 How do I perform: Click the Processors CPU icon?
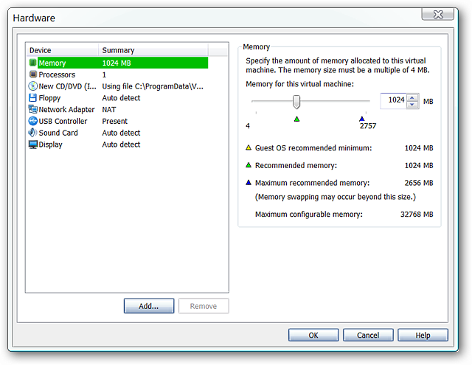(x=32, y=74)
